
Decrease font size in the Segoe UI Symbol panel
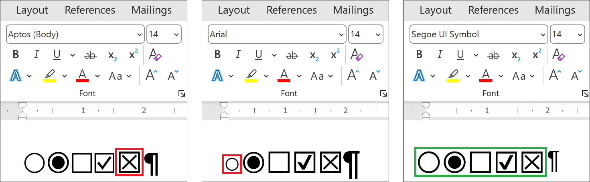click(576, 75)
